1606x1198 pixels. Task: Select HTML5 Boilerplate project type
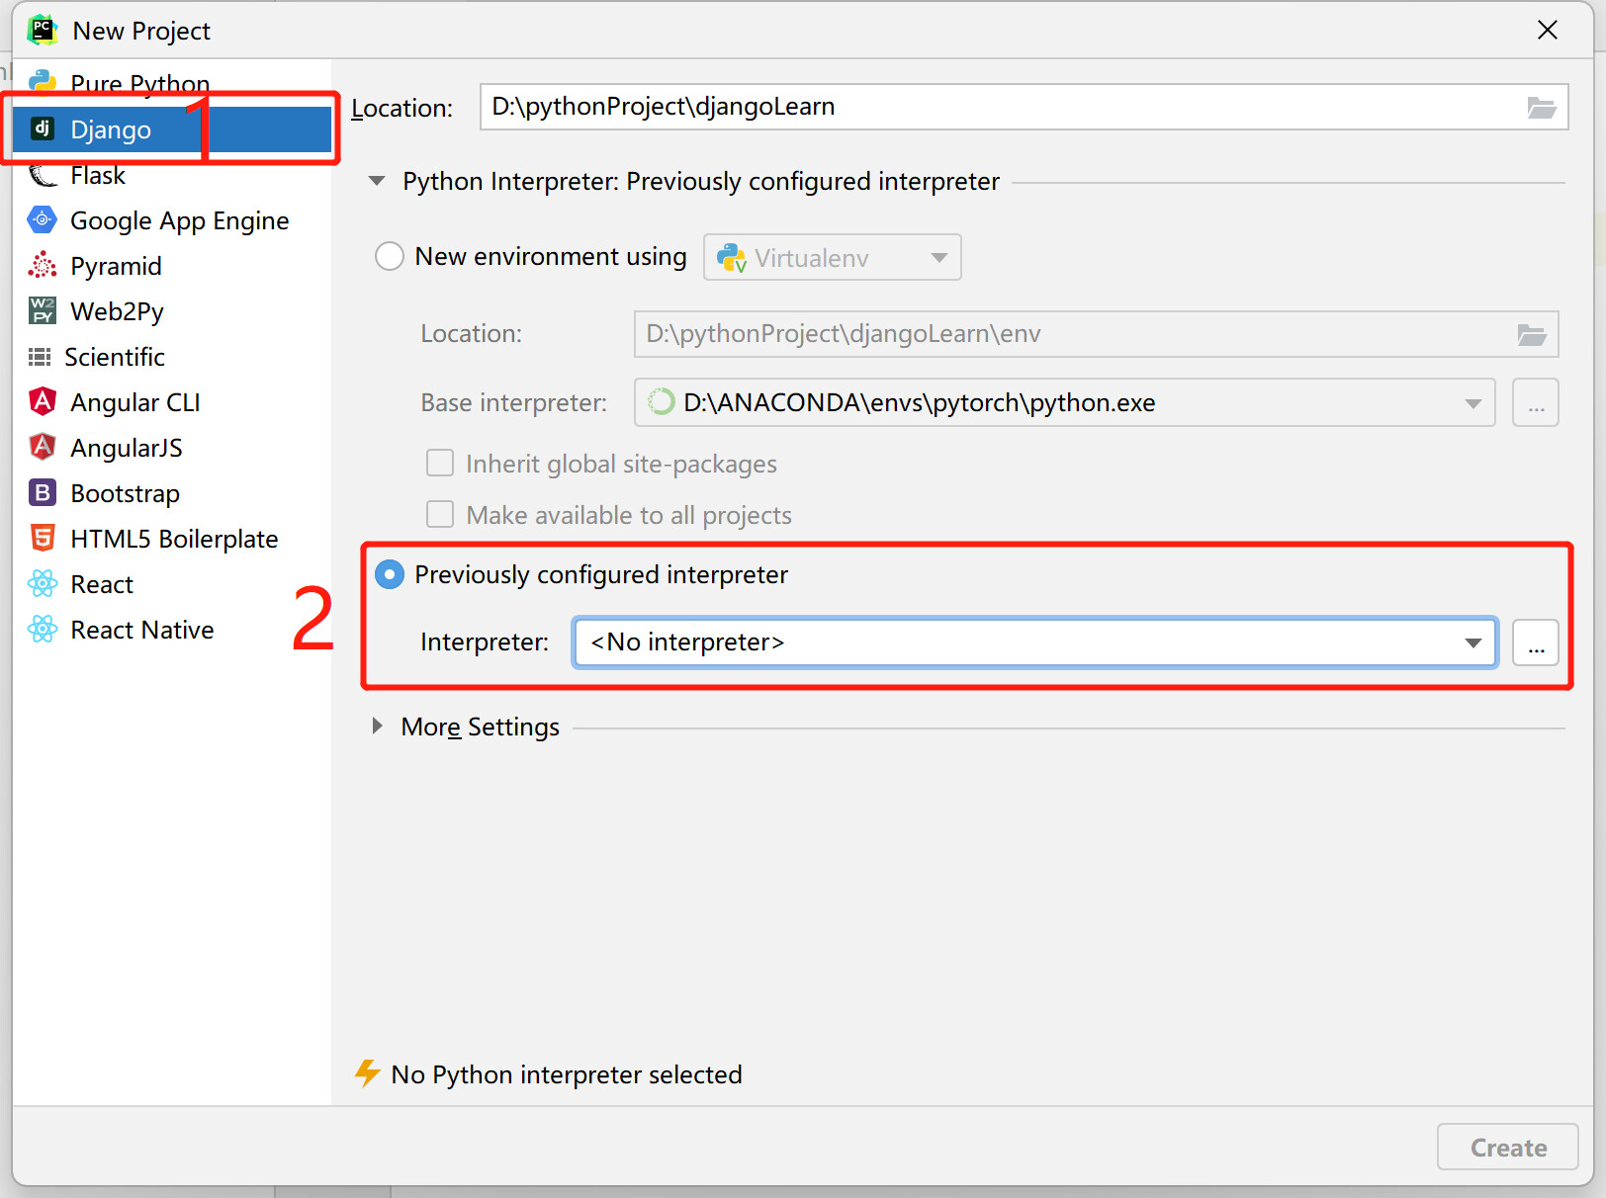click(172, 538)
